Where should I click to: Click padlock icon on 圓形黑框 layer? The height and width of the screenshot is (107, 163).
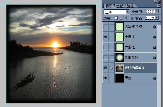tap(154, 58)
